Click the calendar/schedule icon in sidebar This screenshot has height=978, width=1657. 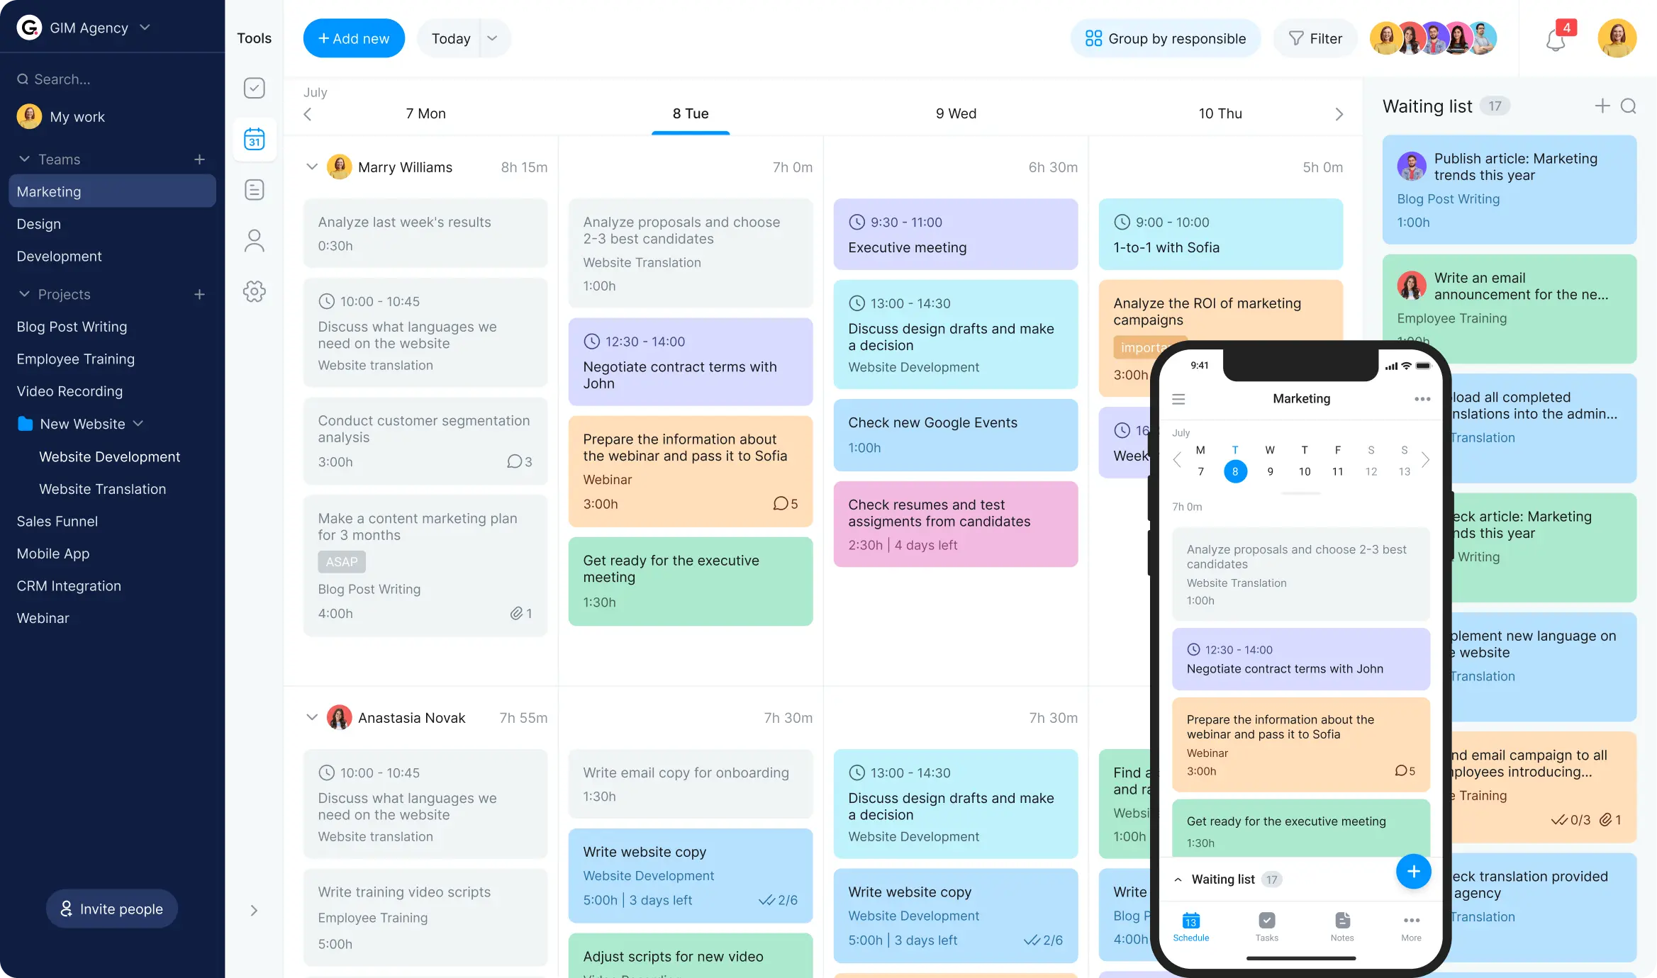click(x=254, y=139)
